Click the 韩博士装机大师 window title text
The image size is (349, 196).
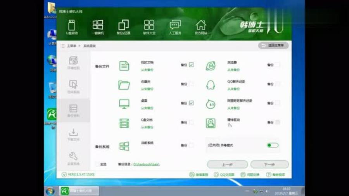click(x=71, y=11)
